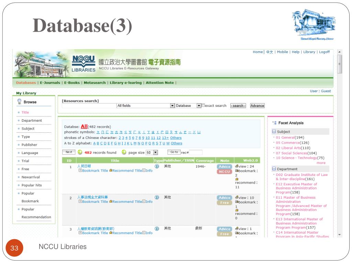Screen dimensions: 352x264
Task: Click Bookmark Title under 人事法規全文資料庫
Action: 95,201
